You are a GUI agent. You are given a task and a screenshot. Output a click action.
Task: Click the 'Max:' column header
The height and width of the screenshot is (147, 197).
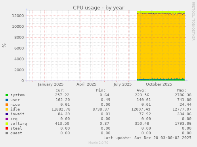pyautogui.click(x=182, y=90)
